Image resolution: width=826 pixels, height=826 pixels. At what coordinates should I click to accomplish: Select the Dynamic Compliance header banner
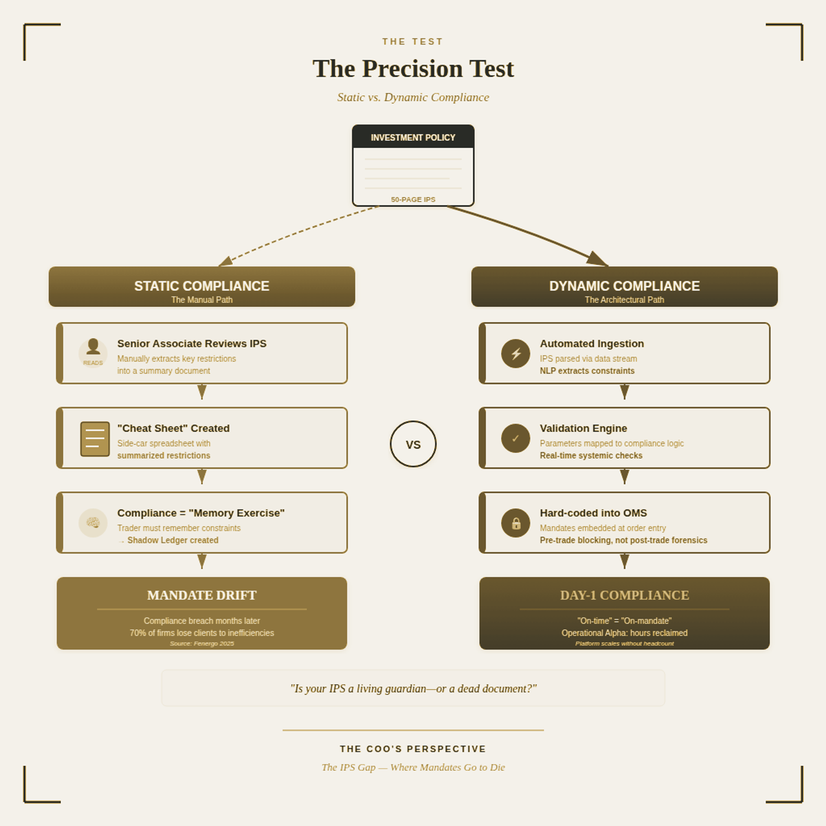[x=624, y=287]
